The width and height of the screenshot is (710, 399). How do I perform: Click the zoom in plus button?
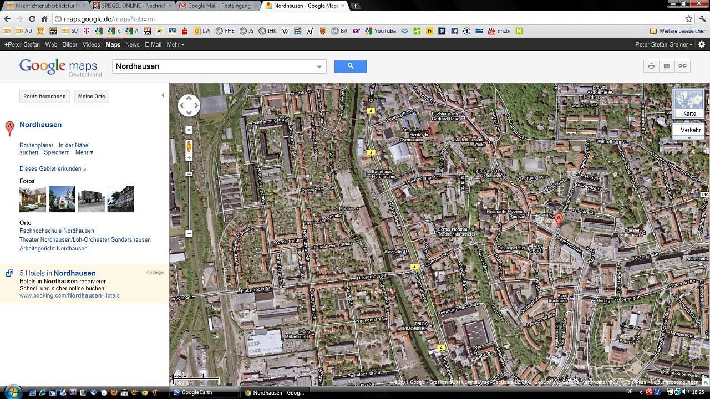pyautogui.click(x=189, y=158)
